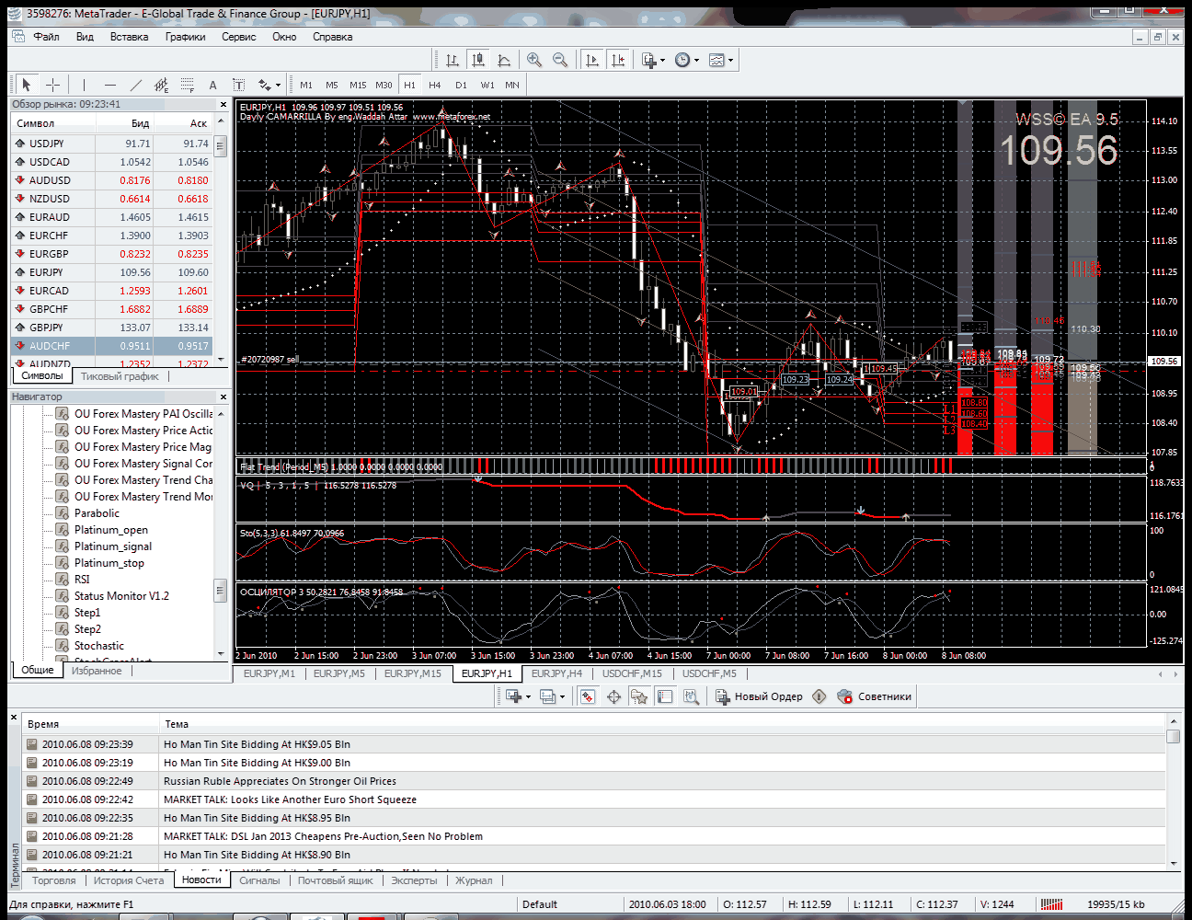Screen dimensions: 1192x920
Task: Open the EURJPY,H4 chart tab
Action: [556, 673]
